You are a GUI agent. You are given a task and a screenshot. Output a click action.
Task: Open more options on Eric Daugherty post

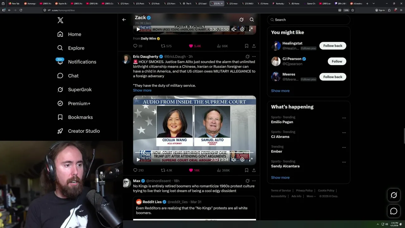(x=254, y=57)
